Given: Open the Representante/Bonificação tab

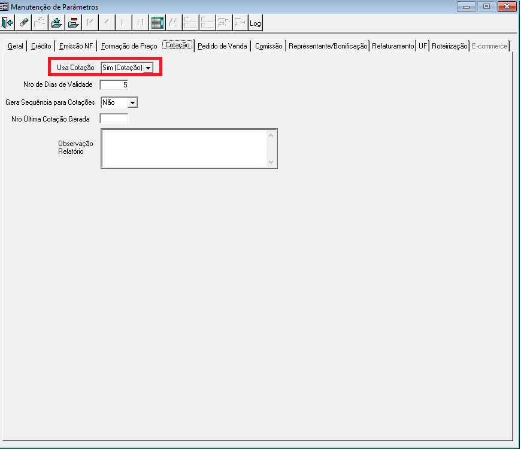Looking at the screenshot, I should [x=328, y=46].
